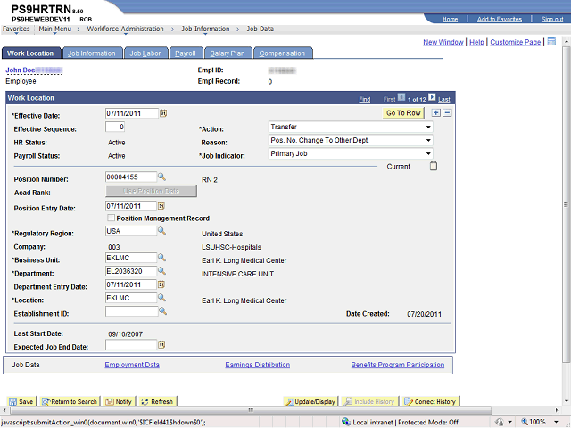This screenshot has width=571, height=428.
Task: Open Benefits Program Participation link
Action: point(398,365)
